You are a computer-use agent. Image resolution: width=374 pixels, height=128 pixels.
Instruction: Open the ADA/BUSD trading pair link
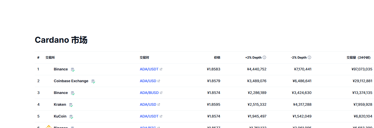(149, 93)
